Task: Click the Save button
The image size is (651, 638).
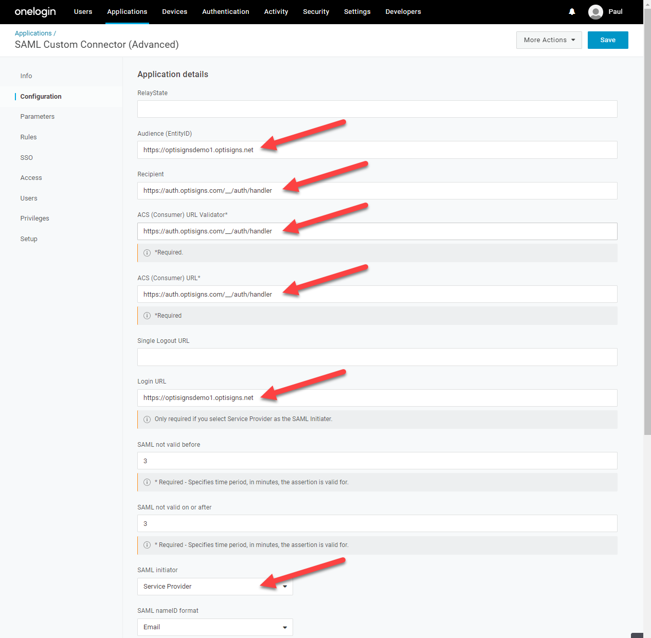Action: coord(607,40)
